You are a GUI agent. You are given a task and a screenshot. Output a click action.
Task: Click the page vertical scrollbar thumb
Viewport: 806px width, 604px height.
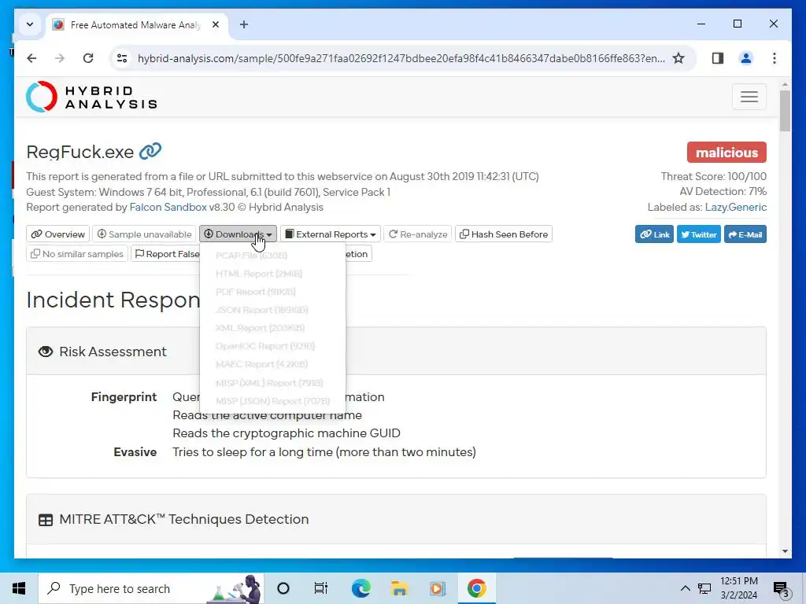785,110
